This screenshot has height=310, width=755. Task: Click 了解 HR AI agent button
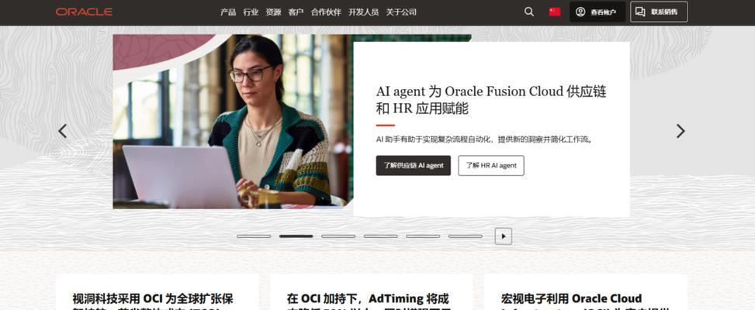[491, 165]
